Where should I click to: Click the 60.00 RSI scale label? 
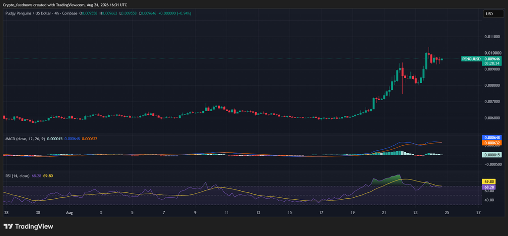point(490,191)
